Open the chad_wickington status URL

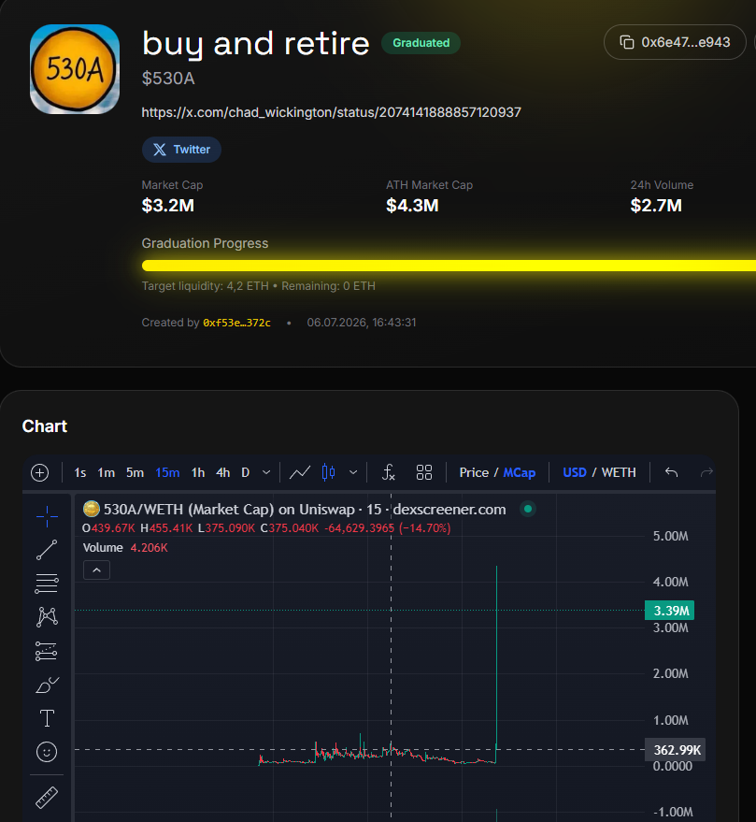coord(331,112)
